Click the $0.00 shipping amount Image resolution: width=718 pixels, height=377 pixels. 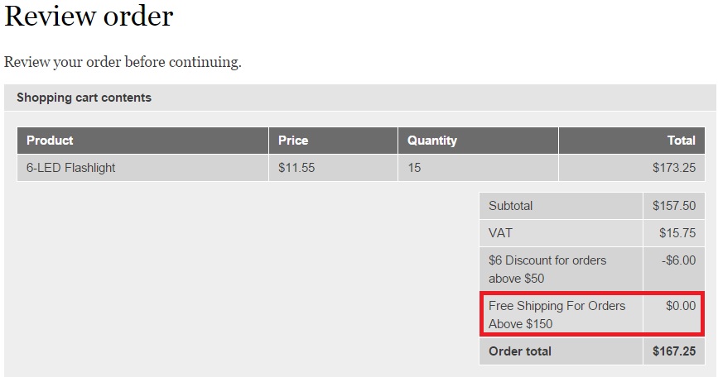(681, 306)
